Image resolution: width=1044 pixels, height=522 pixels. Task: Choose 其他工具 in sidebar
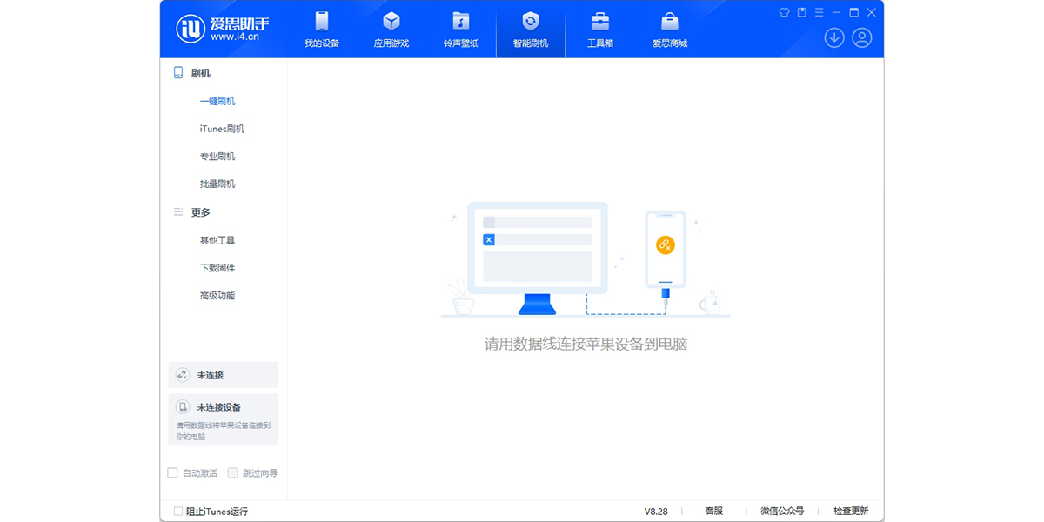(x=217, y=240)
